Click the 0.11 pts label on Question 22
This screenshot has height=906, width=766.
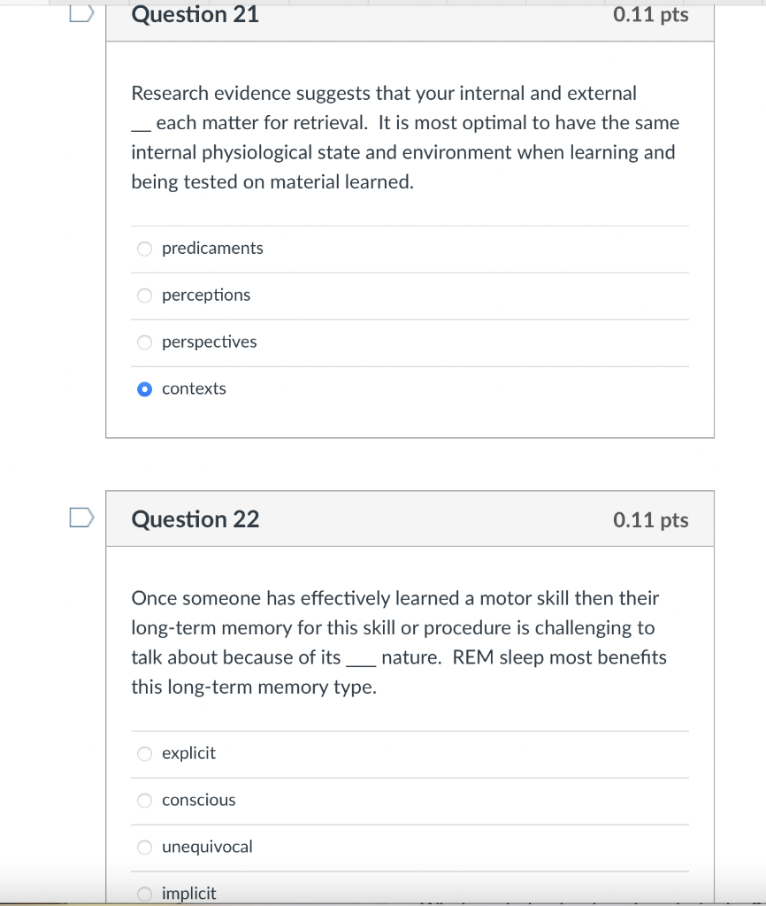click(650, 520)
